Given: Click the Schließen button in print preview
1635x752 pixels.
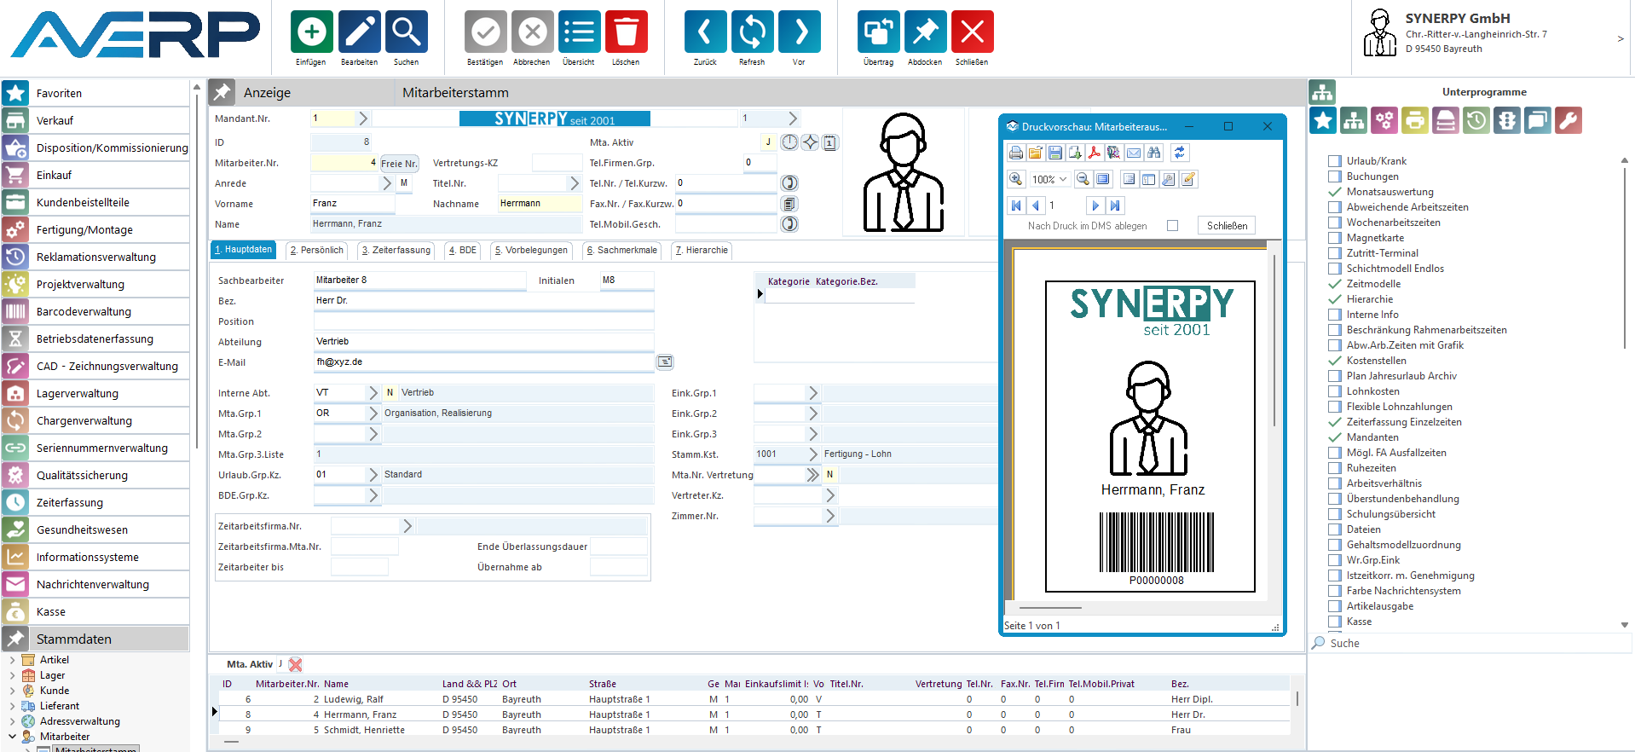Looking at the screenshot, I should (x=1227, y=226).
